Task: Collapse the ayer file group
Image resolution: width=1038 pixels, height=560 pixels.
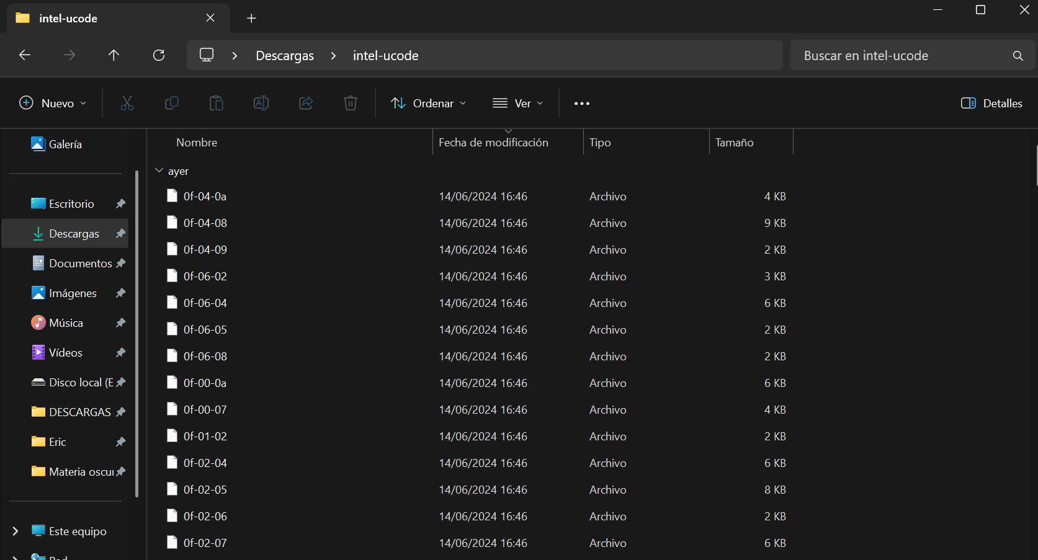Action: 159,171
